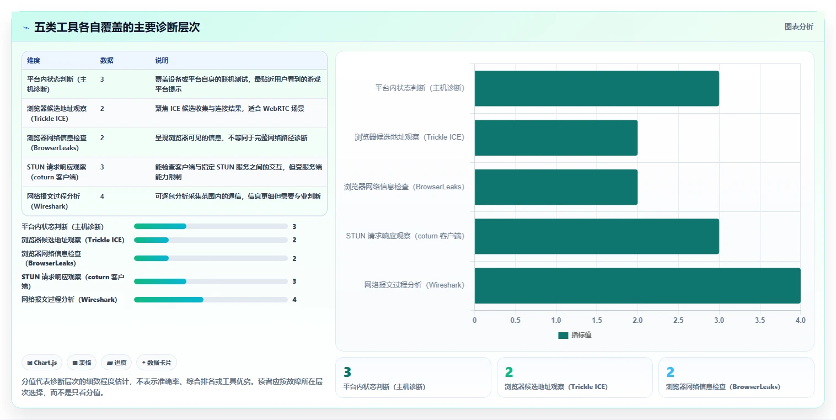Click the 平台内状态判断 progress bar
Screen dimensions: 836x420
[211, 226]
